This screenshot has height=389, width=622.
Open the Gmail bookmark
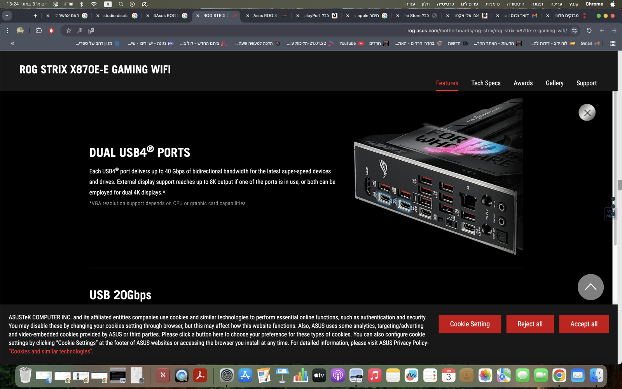tap(590, 44)
